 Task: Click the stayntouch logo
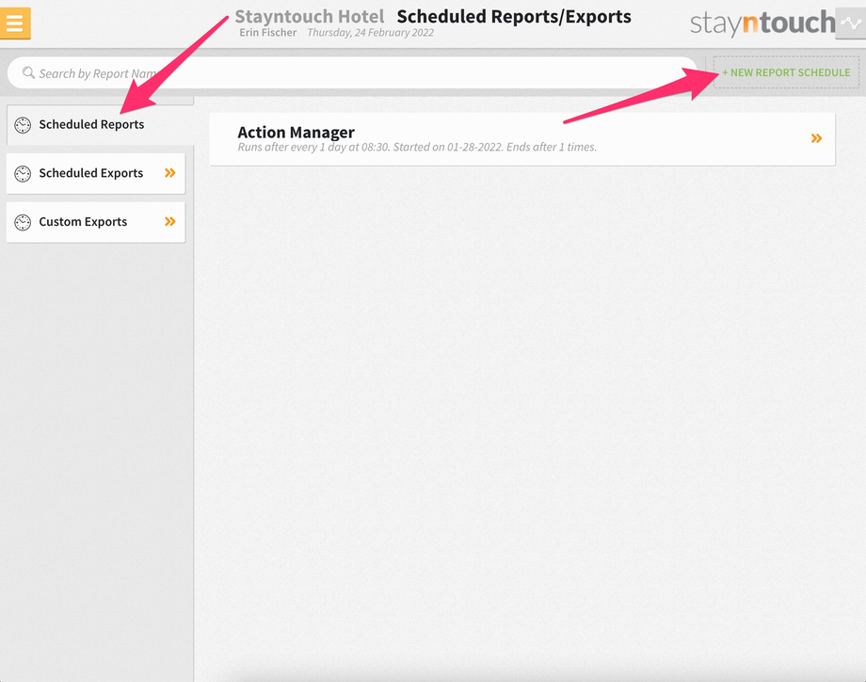pyautogui.click(x=762, y=24)
